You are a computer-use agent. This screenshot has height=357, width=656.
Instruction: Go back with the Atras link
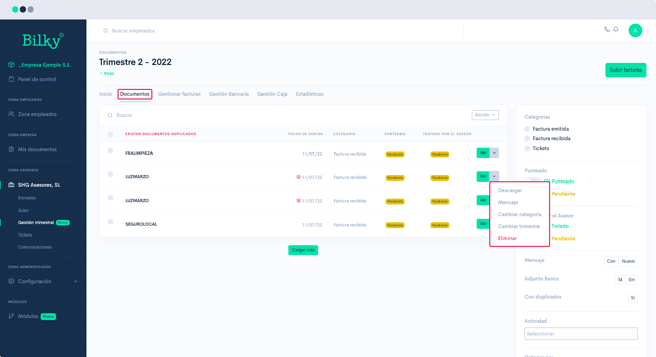tap(107, 73)
